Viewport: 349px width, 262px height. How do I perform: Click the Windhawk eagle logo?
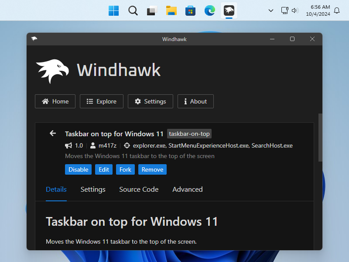pos(52,69)
